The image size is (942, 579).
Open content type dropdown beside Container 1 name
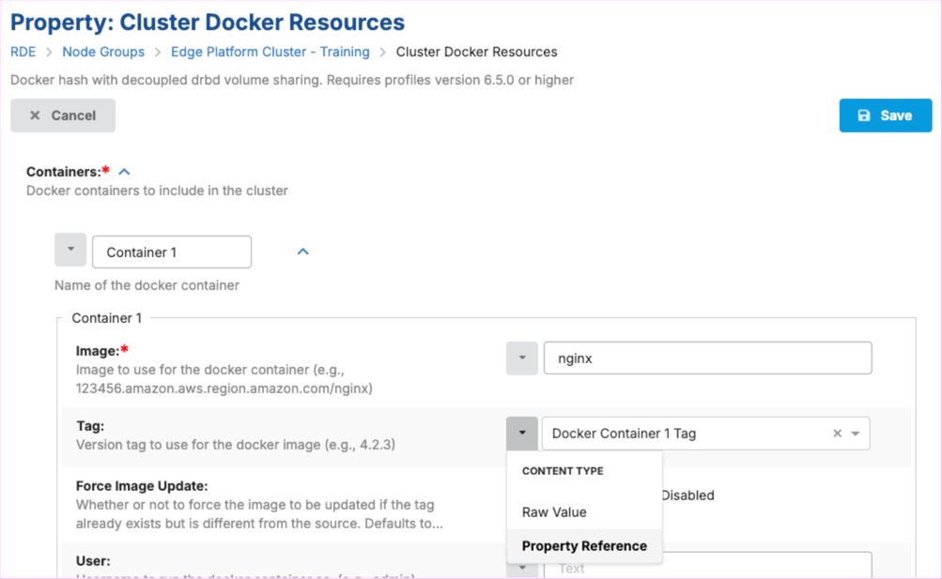click(x=70, y=250)
